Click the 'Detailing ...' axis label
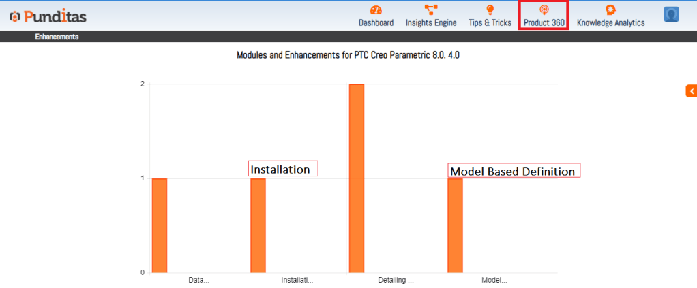This screenshot has width=697, height=288. coord(396,280)
